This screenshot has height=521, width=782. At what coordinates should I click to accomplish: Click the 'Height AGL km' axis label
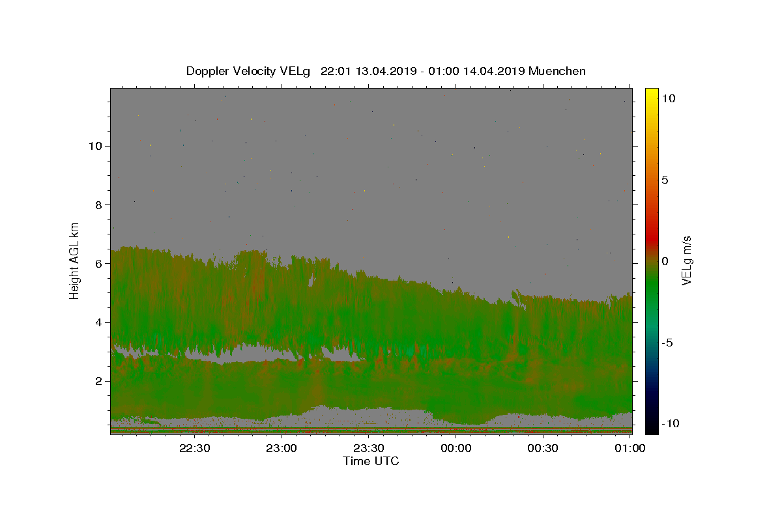tap(74, 260)
